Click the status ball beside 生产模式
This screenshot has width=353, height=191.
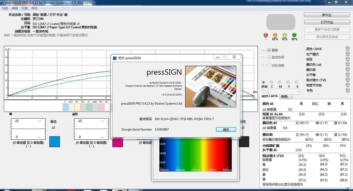[x=348, y=54]
